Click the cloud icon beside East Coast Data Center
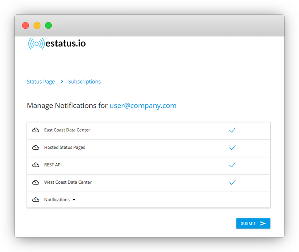 (36, 130)
